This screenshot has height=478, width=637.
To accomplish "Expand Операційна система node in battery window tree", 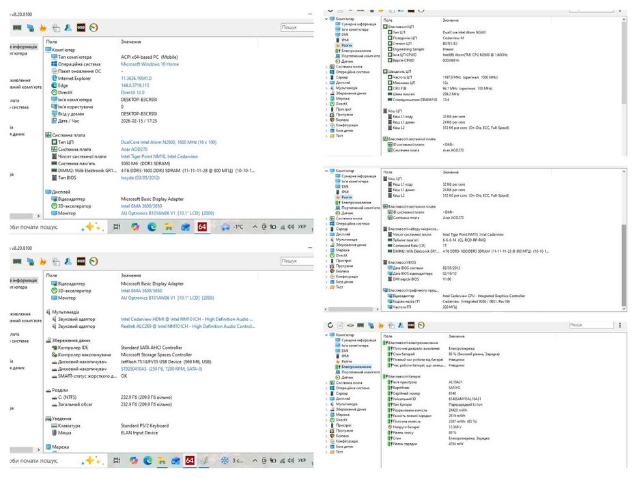I will pyautogui.click(x=326, y=388).
